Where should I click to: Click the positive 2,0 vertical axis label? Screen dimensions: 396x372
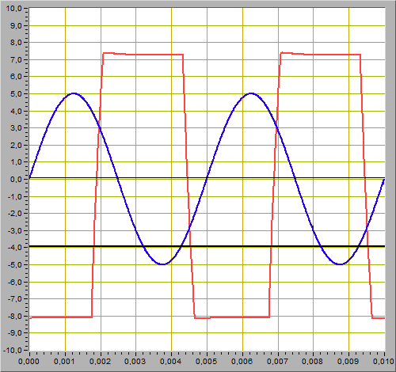click(16, 146)
